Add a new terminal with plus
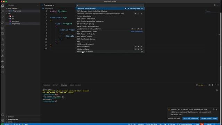222x125 pixels. click(x=205, y=85)
